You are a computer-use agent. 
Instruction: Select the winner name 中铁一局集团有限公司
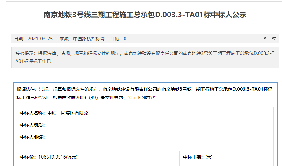coord(70,113)
